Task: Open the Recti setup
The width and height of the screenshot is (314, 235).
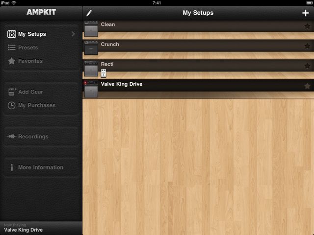Action: (x=198, y=69)
